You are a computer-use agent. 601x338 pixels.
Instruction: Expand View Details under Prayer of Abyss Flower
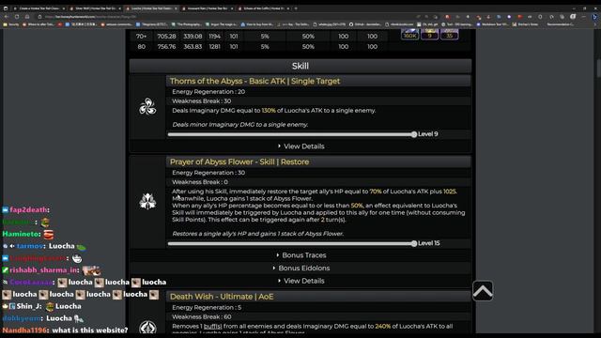(x=300, y=281)
